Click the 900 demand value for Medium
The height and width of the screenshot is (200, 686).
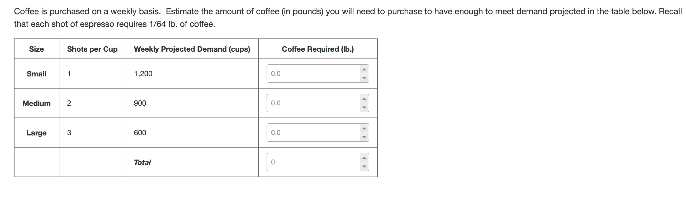click(140, 103)
